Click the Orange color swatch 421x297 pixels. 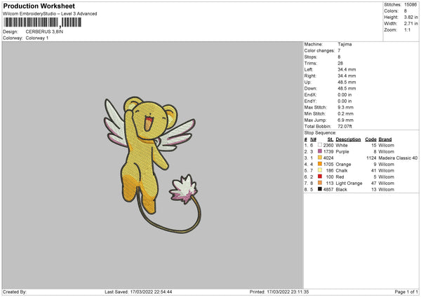click(320, 164)
